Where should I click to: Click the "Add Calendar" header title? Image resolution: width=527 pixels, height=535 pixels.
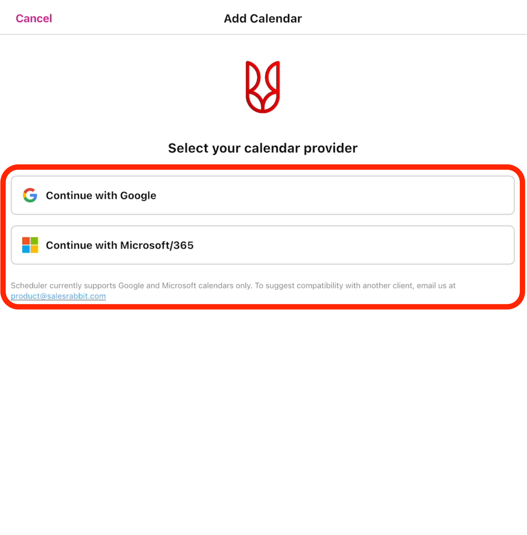click(263, 18)
